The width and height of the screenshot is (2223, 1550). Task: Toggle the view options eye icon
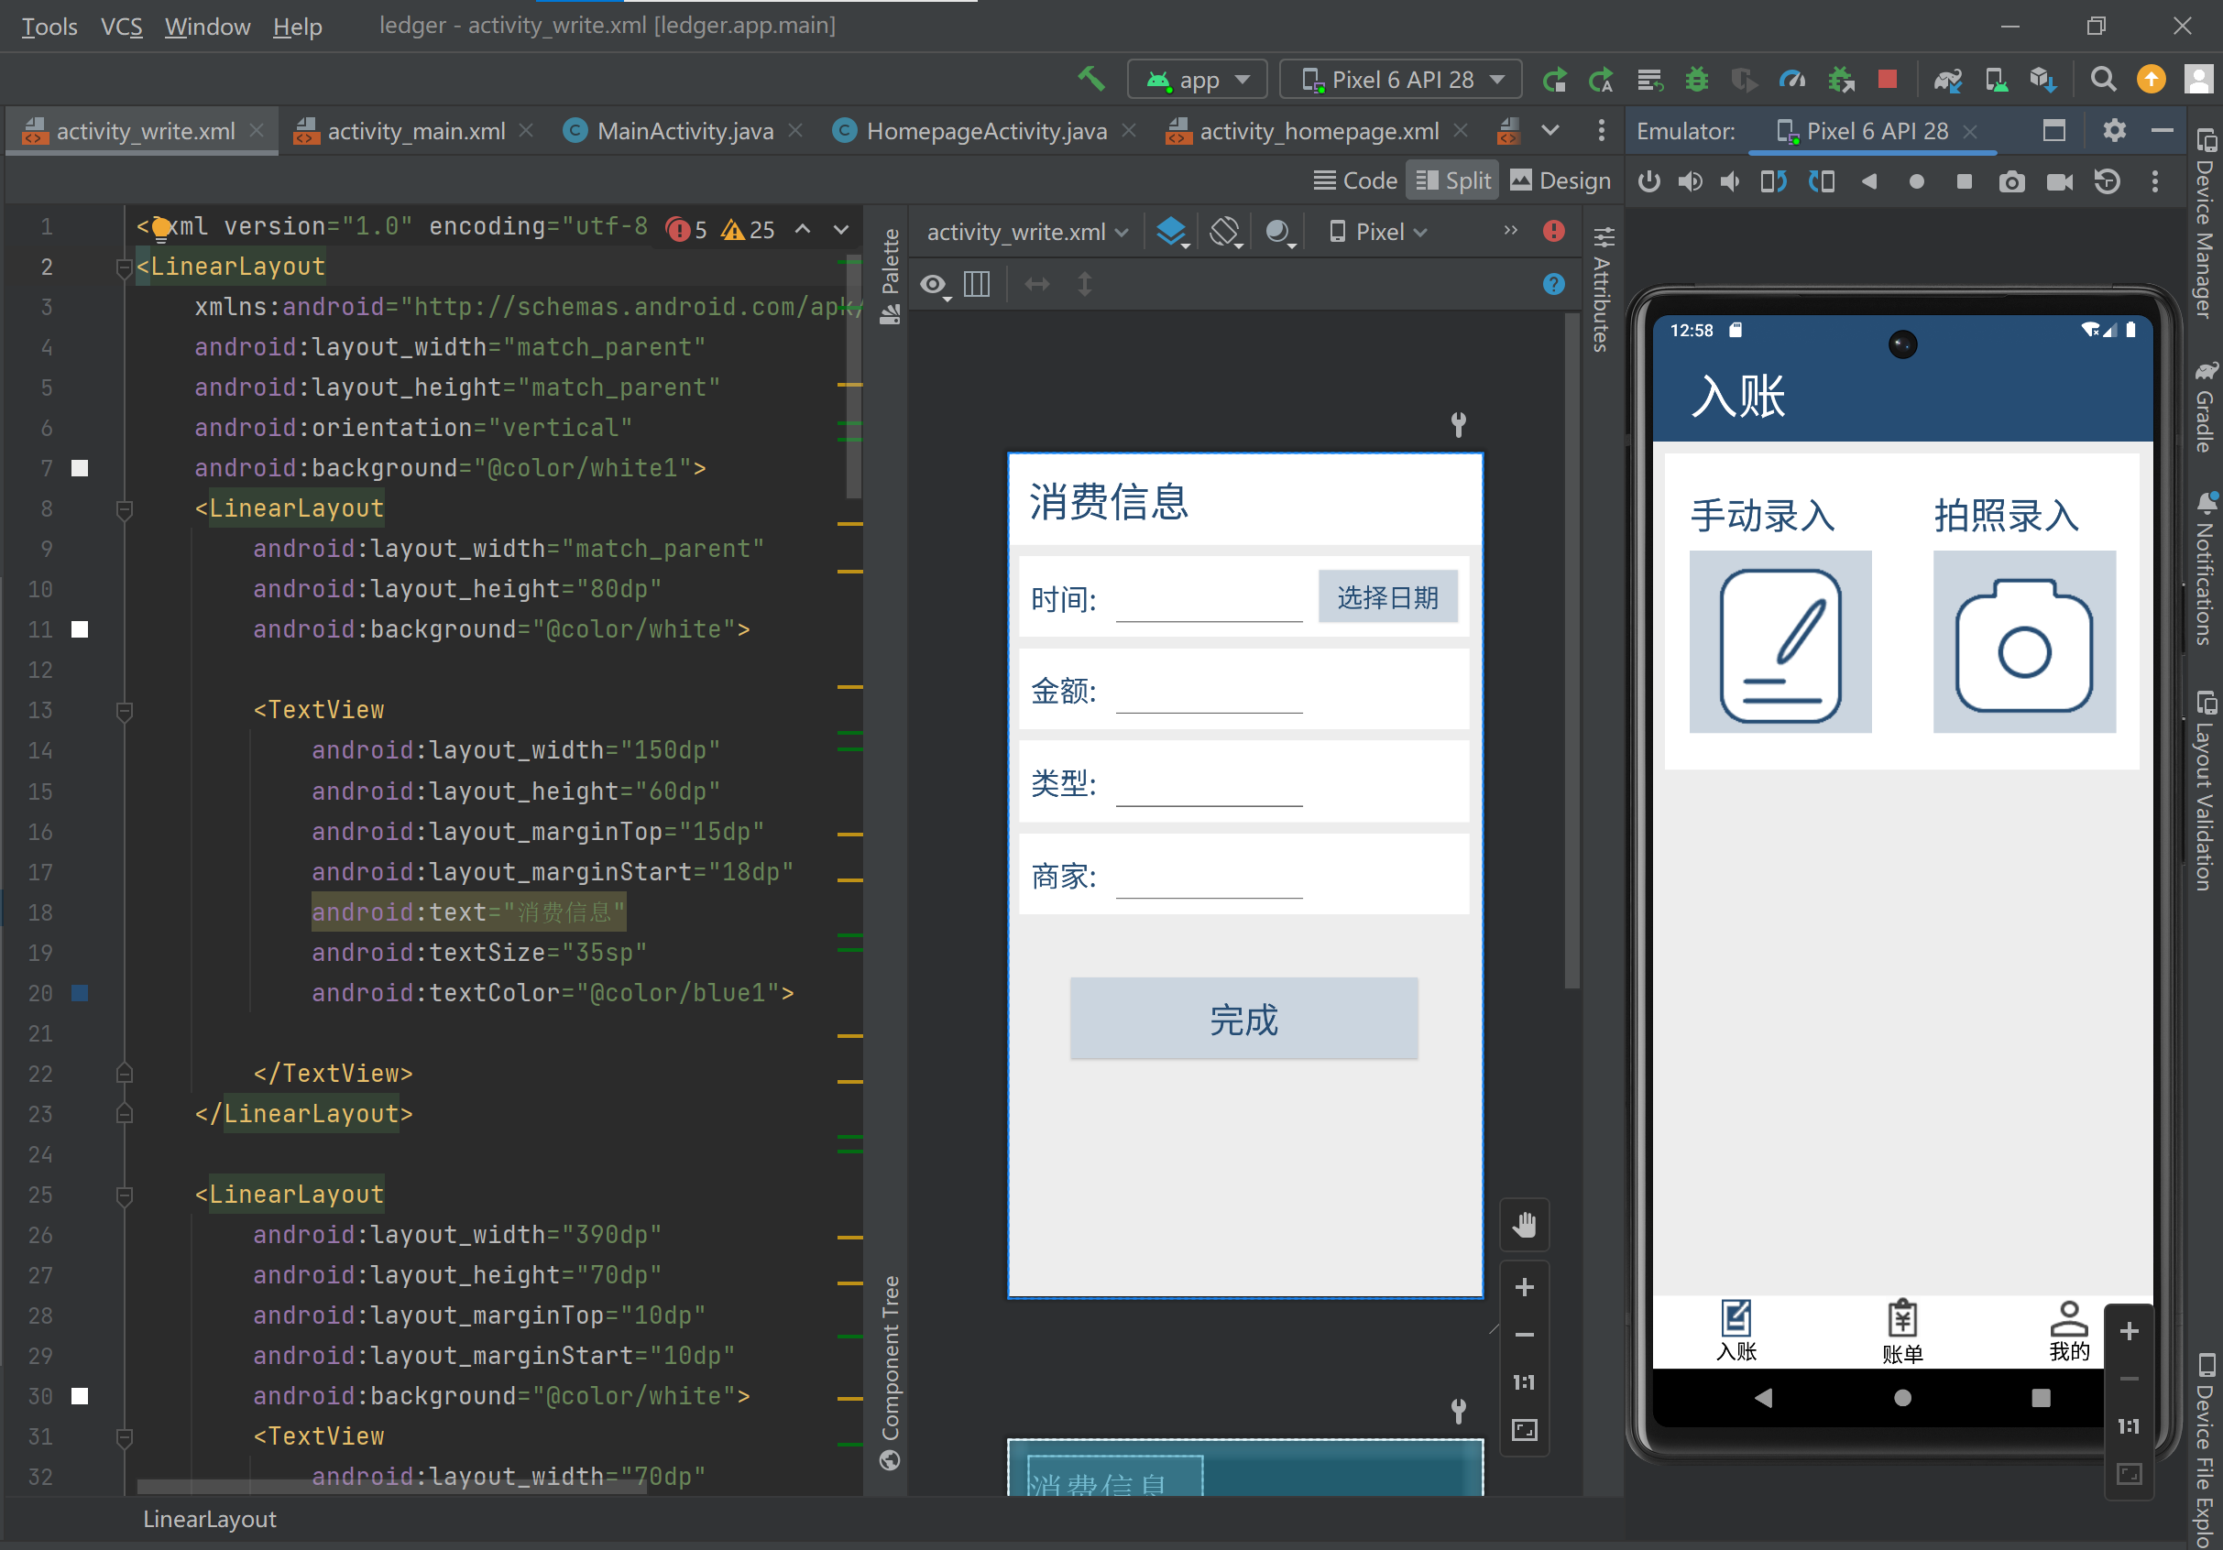tap(934, 285)
